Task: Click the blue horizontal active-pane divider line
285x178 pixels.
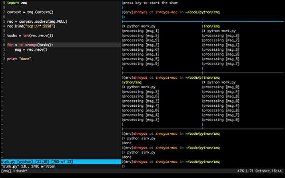Action: pos(203,22)
